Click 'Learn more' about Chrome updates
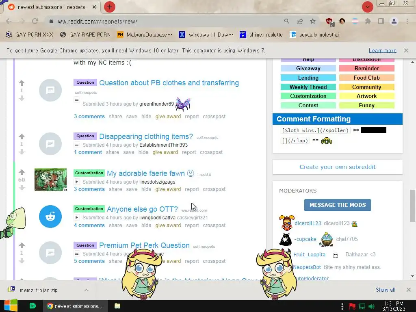Viewport: 416px width, 312px height. pyautogui.click(x=382, y=50)
